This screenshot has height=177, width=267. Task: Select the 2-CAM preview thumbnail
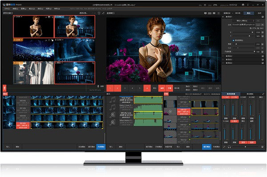point(75,27)
